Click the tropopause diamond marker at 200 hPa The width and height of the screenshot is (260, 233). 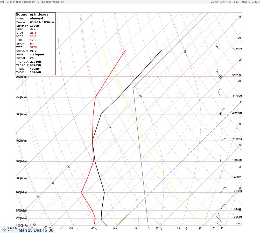tap(220, 77)
